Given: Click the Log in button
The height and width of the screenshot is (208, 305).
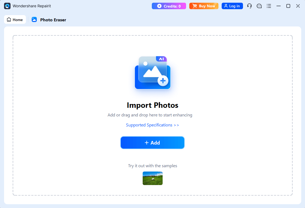Looking at the screenshot, I should click(232, 6).
